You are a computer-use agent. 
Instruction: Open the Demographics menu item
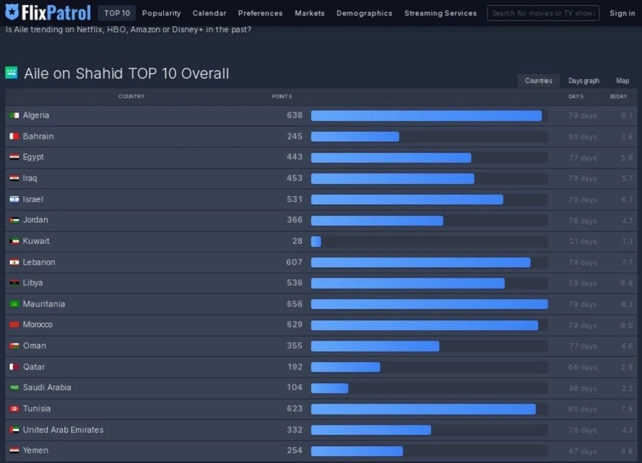click(x=364, y=13)
